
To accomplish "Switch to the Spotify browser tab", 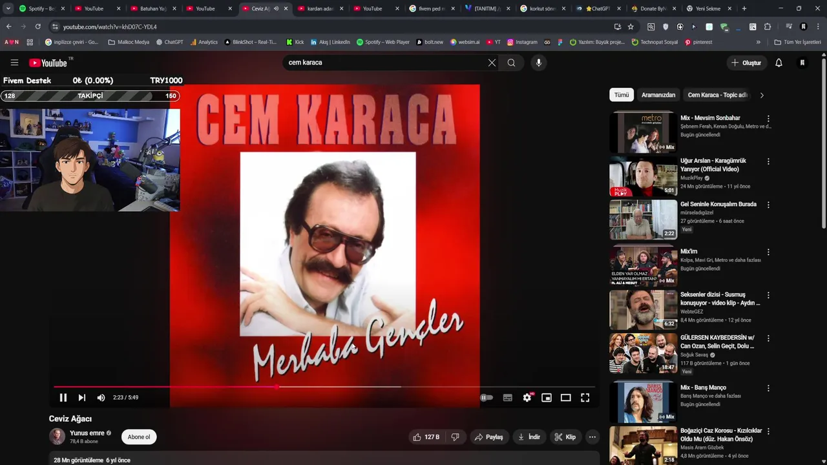I will tap(41, 8).
